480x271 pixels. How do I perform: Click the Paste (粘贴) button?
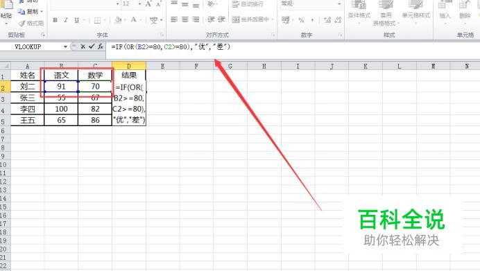[6, 10]
